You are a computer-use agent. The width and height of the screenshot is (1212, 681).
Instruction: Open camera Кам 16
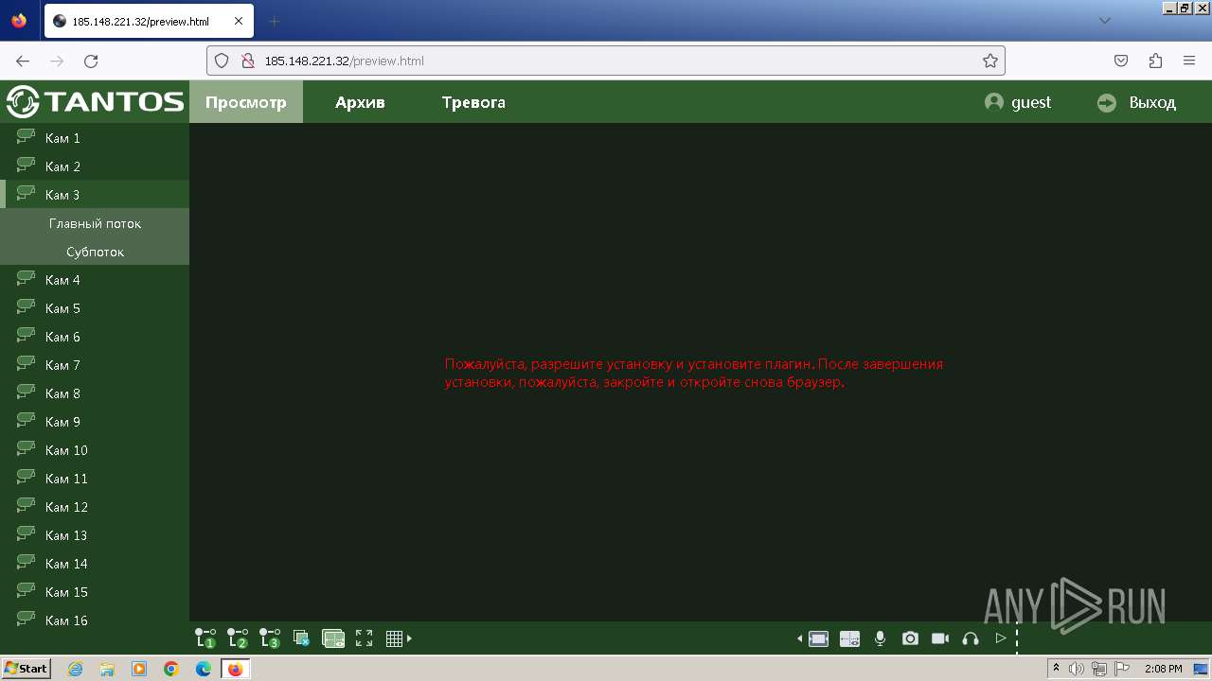(x=95, y=620)
